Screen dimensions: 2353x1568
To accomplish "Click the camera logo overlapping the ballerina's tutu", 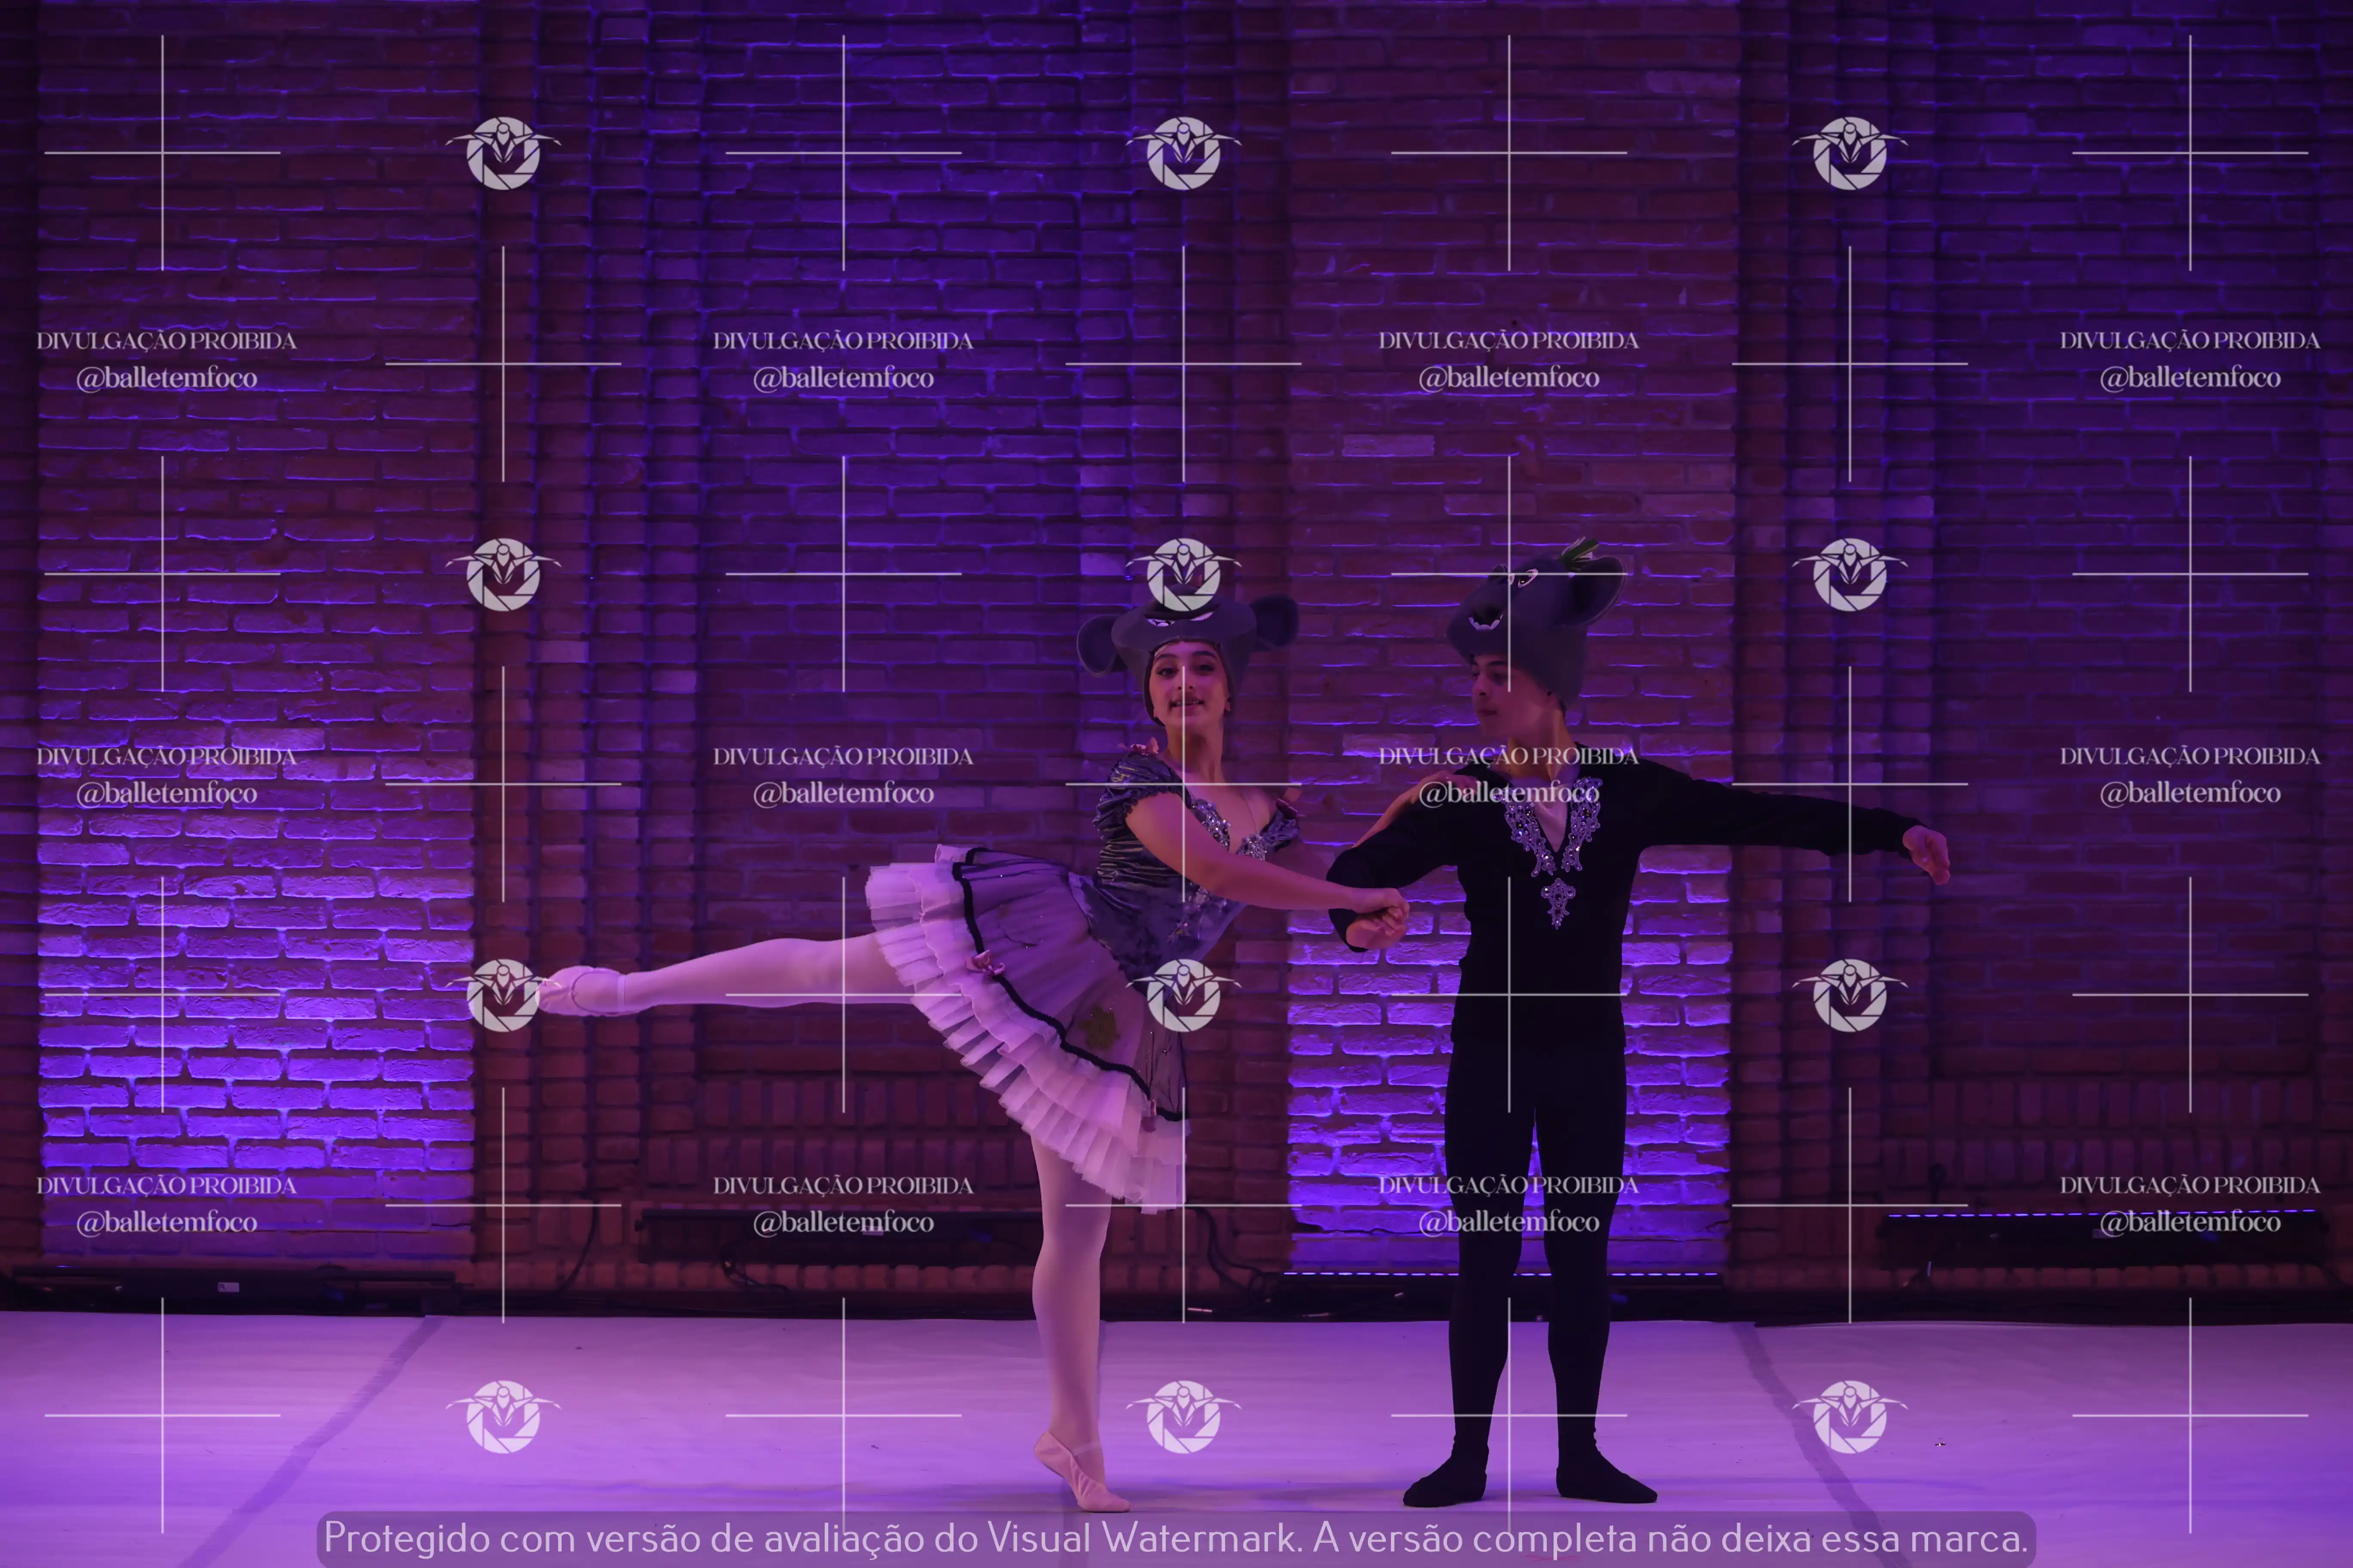I will coord(1183,995).
